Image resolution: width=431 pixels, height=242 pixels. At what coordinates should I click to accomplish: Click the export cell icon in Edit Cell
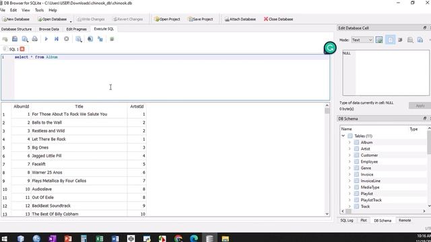click(x=410, y=40)
